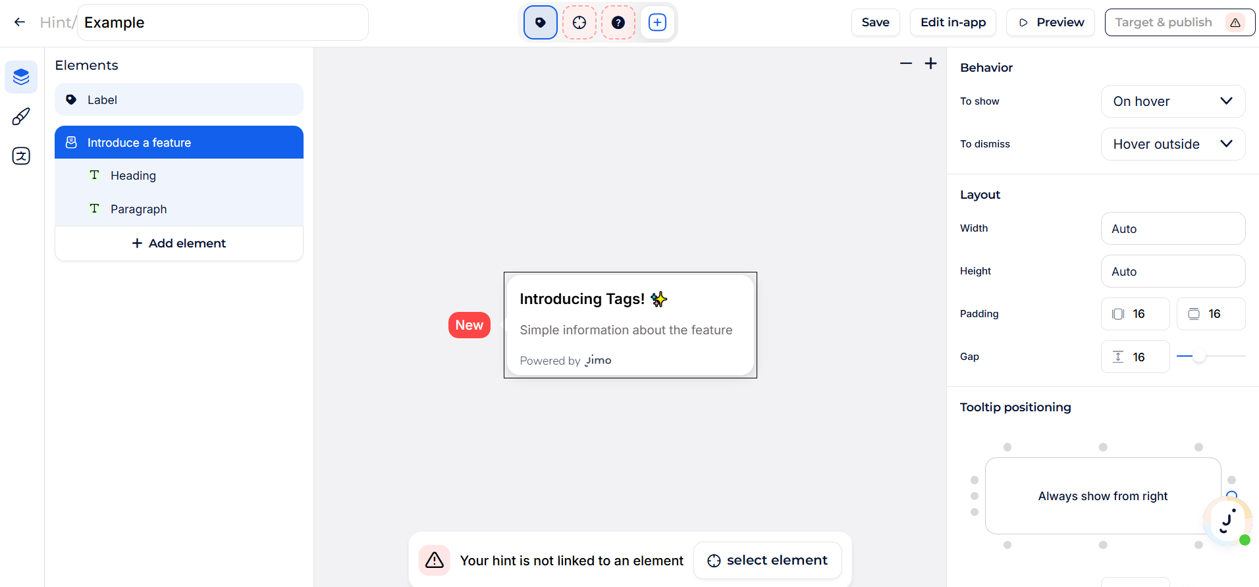
Task: Select the question mark hint type icon
Action: (618, 22)
